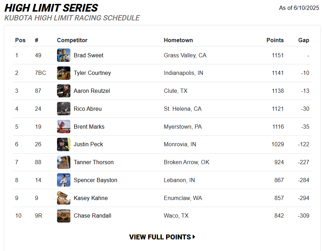Screen dimensions: 322x251
Task: Click Spencer Bayston's driver image
Action: tap(64, 180)
